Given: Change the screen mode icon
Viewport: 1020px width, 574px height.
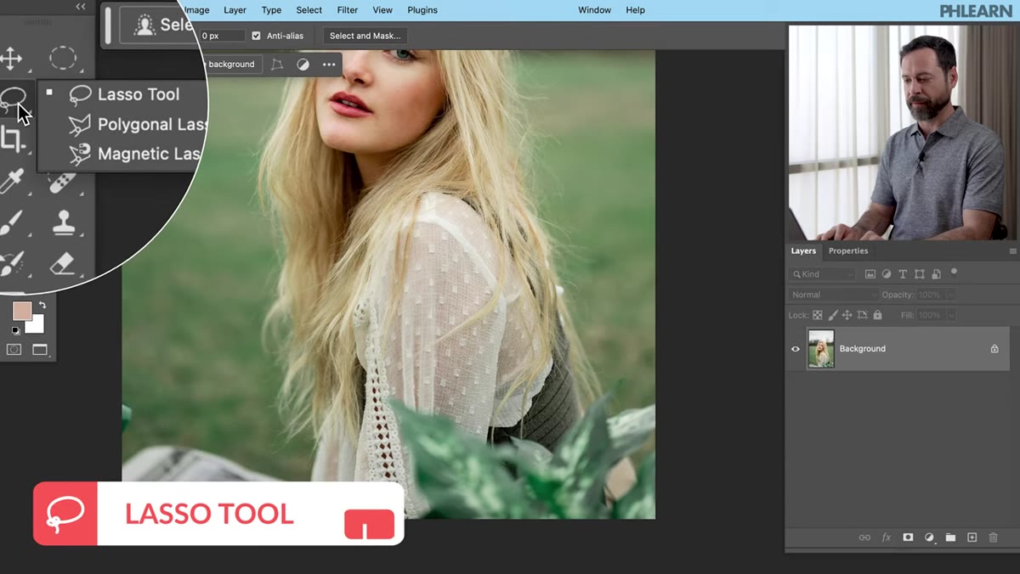Looking at the screenshot, I should click(x=40, y=349).
